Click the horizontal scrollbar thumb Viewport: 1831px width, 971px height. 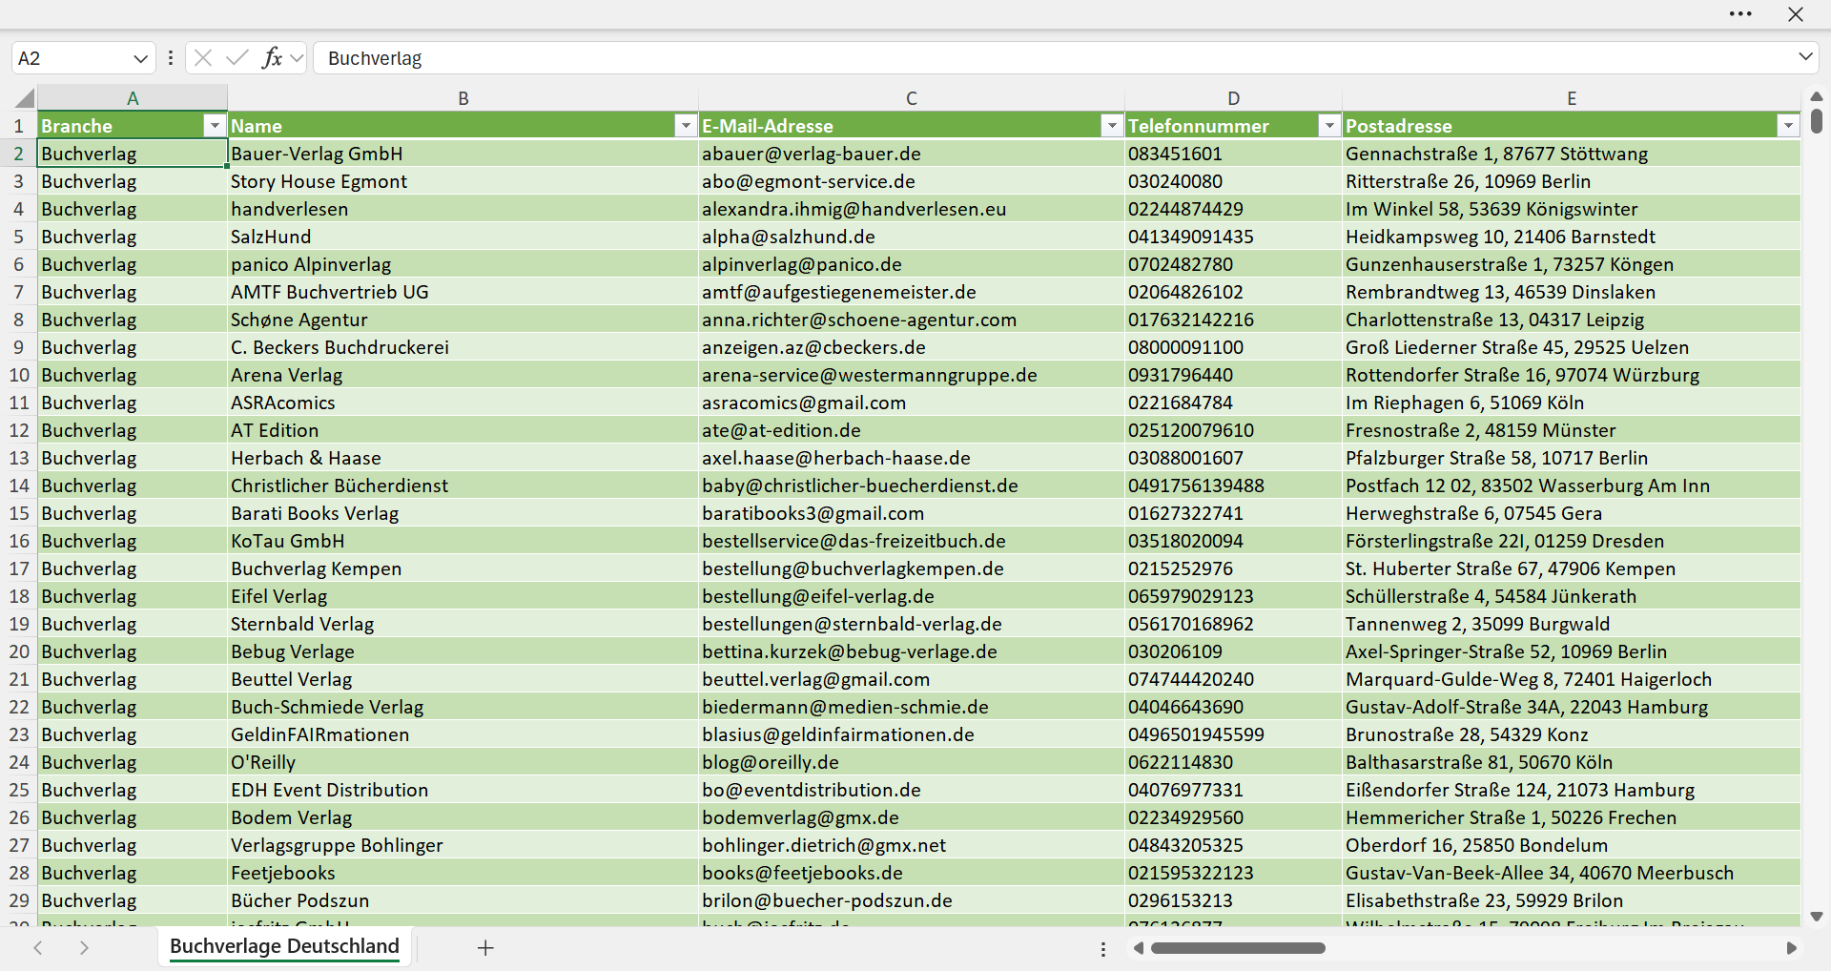tap(1238, 948)
